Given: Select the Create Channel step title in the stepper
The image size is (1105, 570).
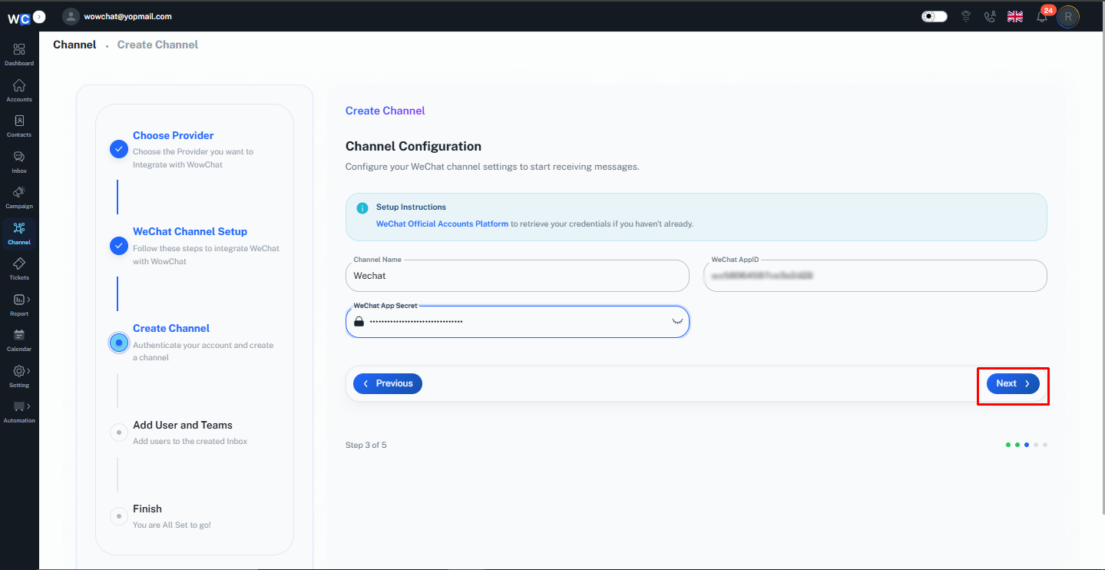Looking at the screenshot, I should pos(171,328).
